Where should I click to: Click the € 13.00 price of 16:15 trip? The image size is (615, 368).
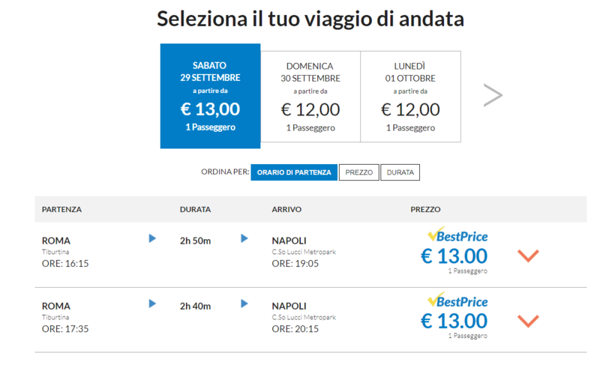click(454, 256)
